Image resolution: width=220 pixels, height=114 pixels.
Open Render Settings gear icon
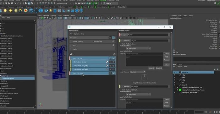tap(113, 41)
